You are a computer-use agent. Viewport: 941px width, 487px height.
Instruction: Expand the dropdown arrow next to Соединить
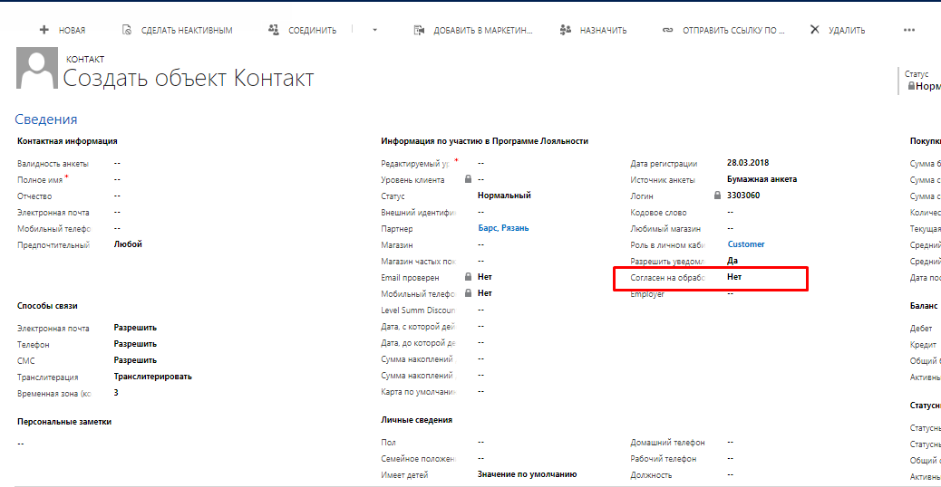(x=375, y=30)
